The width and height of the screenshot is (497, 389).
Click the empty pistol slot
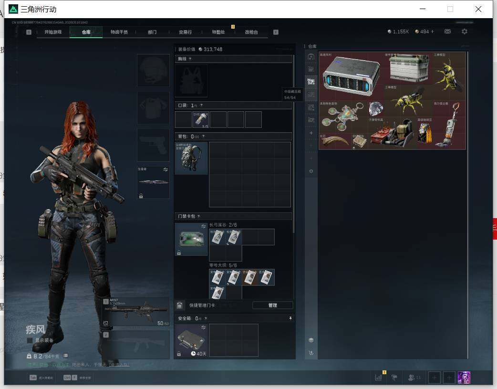(x=153, y=145)
